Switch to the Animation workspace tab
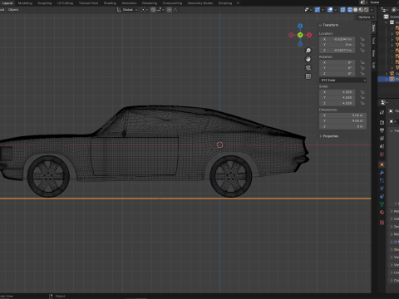This screenshot has width=399, height=299. 129,3
